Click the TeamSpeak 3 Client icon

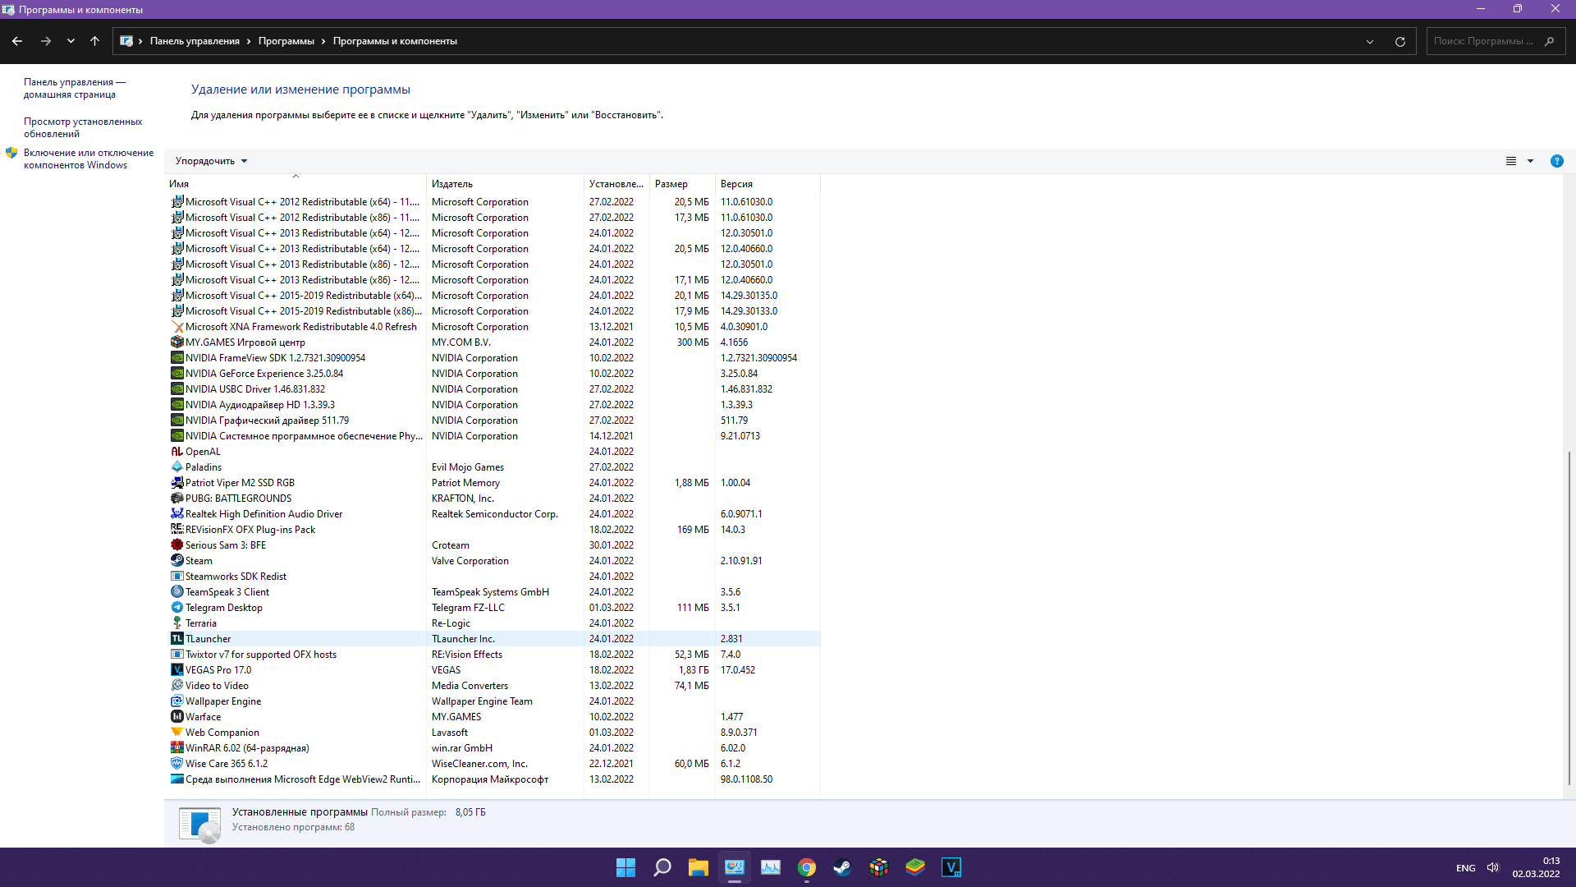[176, 591]
